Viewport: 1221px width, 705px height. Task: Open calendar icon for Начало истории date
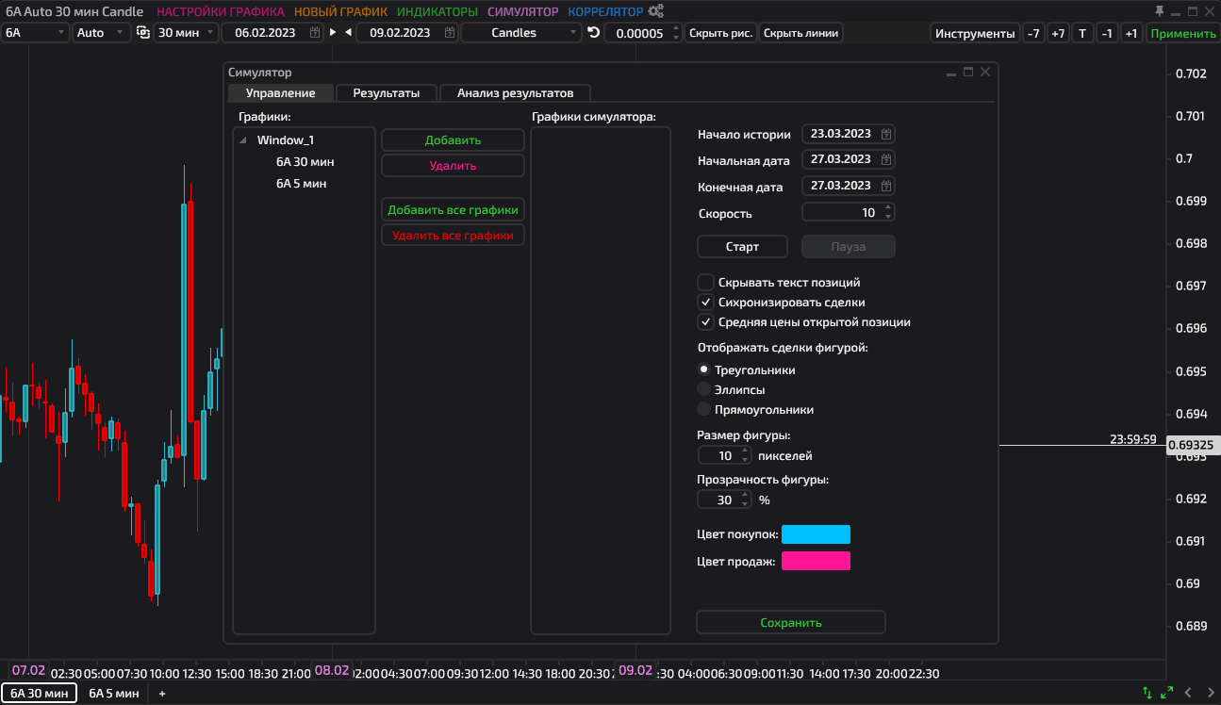coord(886,134)
